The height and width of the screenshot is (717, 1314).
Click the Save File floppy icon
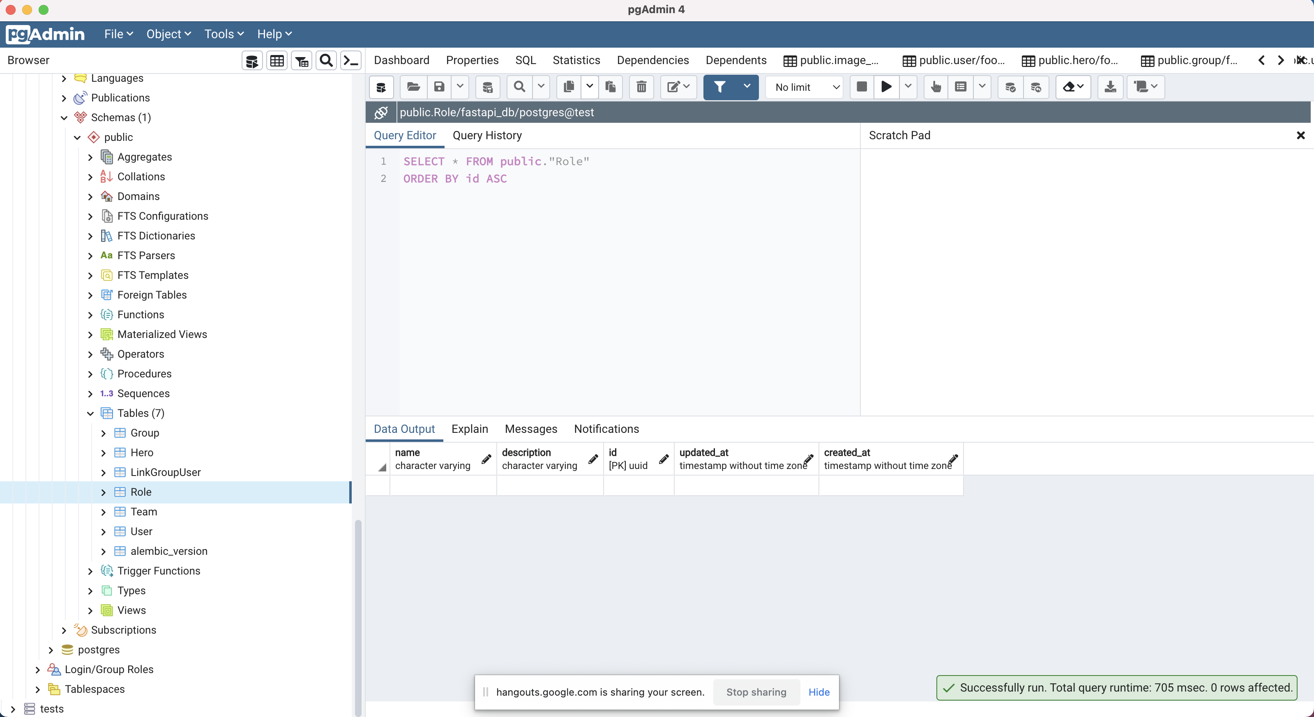pyautogui.click(x=439, y=87)
